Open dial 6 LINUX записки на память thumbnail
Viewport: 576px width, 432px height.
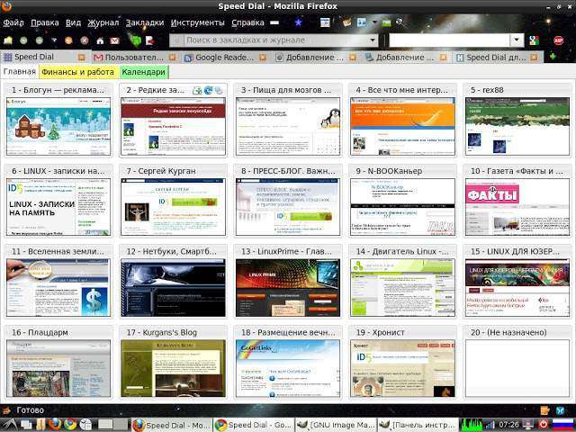[58, 207]
